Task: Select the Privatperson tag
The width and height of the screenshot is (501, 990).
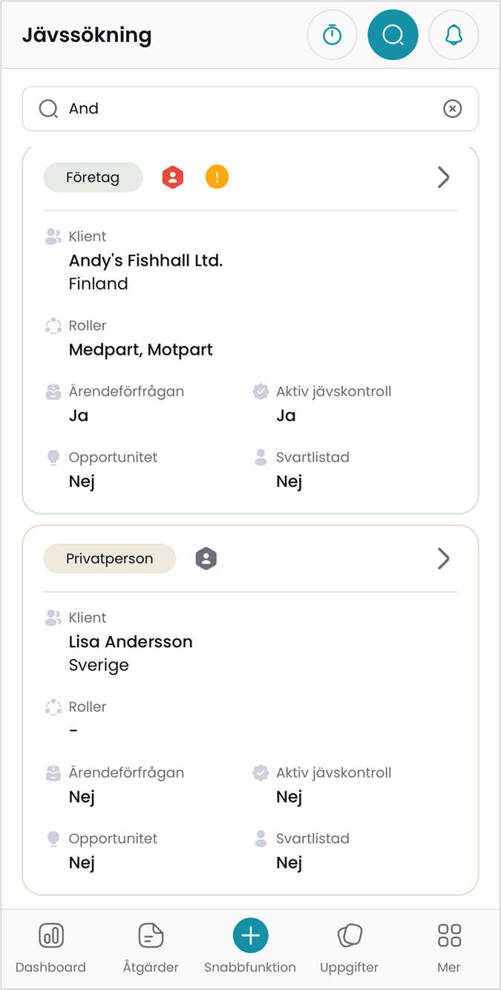Action: [x=110, y=559]
